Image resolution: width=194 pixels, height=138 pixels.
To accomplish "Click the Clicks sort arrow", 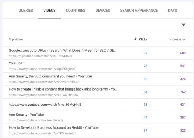I will coord(135,39).
